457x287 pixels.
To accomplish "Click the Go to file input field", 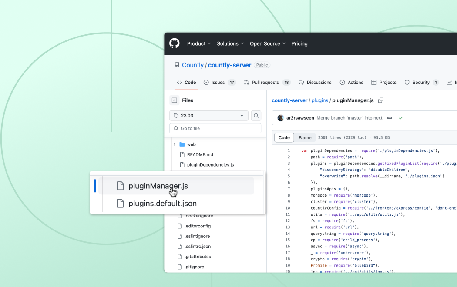I will pyautogui.click(x=215, y=128).
